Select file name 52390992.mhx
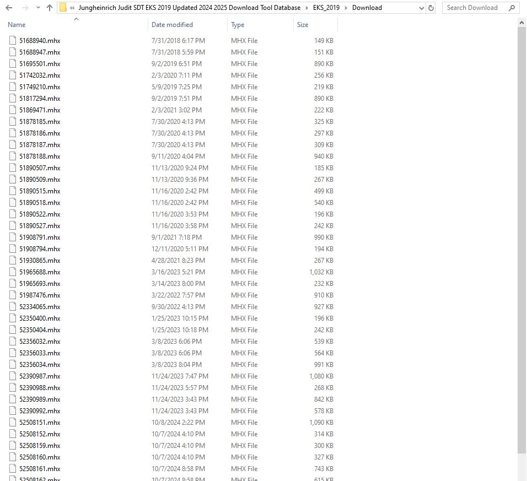The image size is (527, 481). click(x=40, y=411)
